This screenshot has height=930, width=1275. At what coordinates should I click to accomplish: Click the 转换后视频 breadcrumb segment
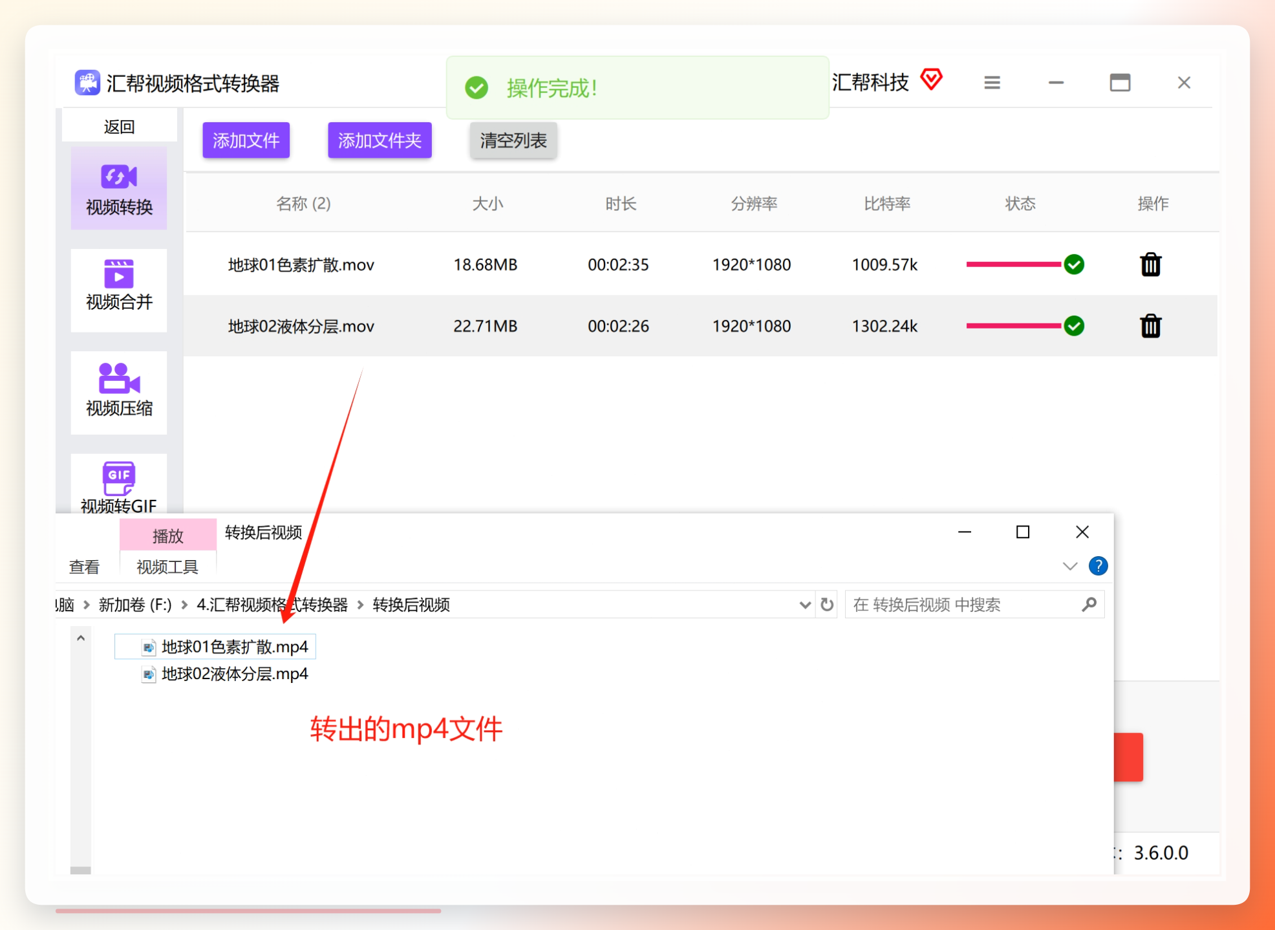411,605
